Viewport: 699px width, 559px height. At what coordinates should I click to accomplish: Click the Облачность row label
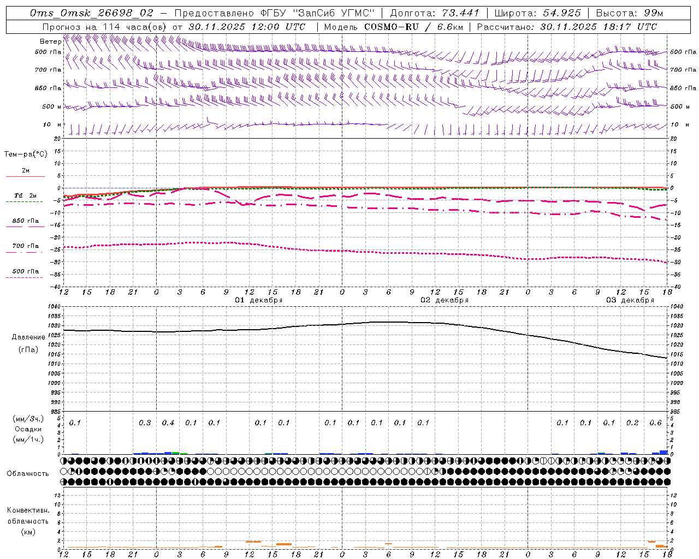28,474
